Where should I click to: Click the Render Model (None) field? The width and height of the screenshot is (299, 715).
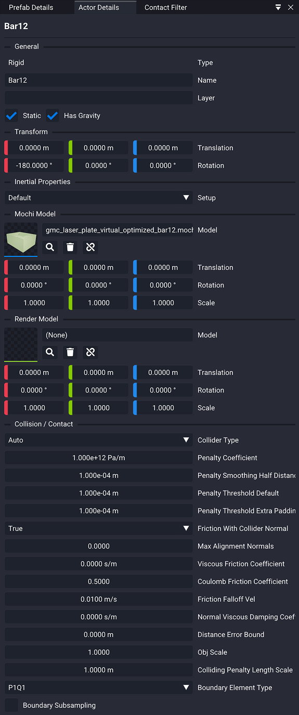pos(118,335)
